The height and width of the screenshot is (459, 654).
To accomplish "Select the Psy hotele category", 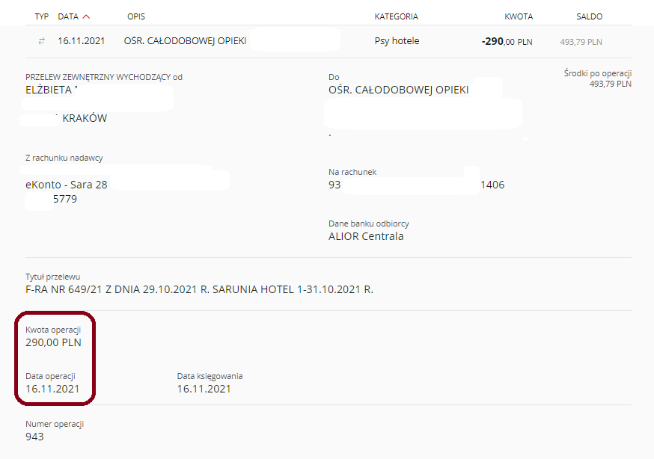I will [397, 41].
